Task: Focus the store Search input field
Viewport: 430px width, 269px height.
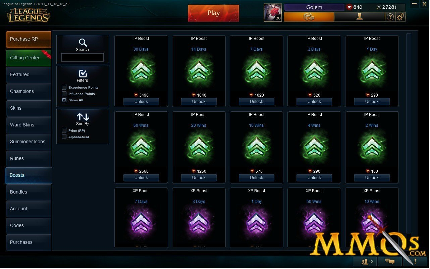Action: pos(83,57)
